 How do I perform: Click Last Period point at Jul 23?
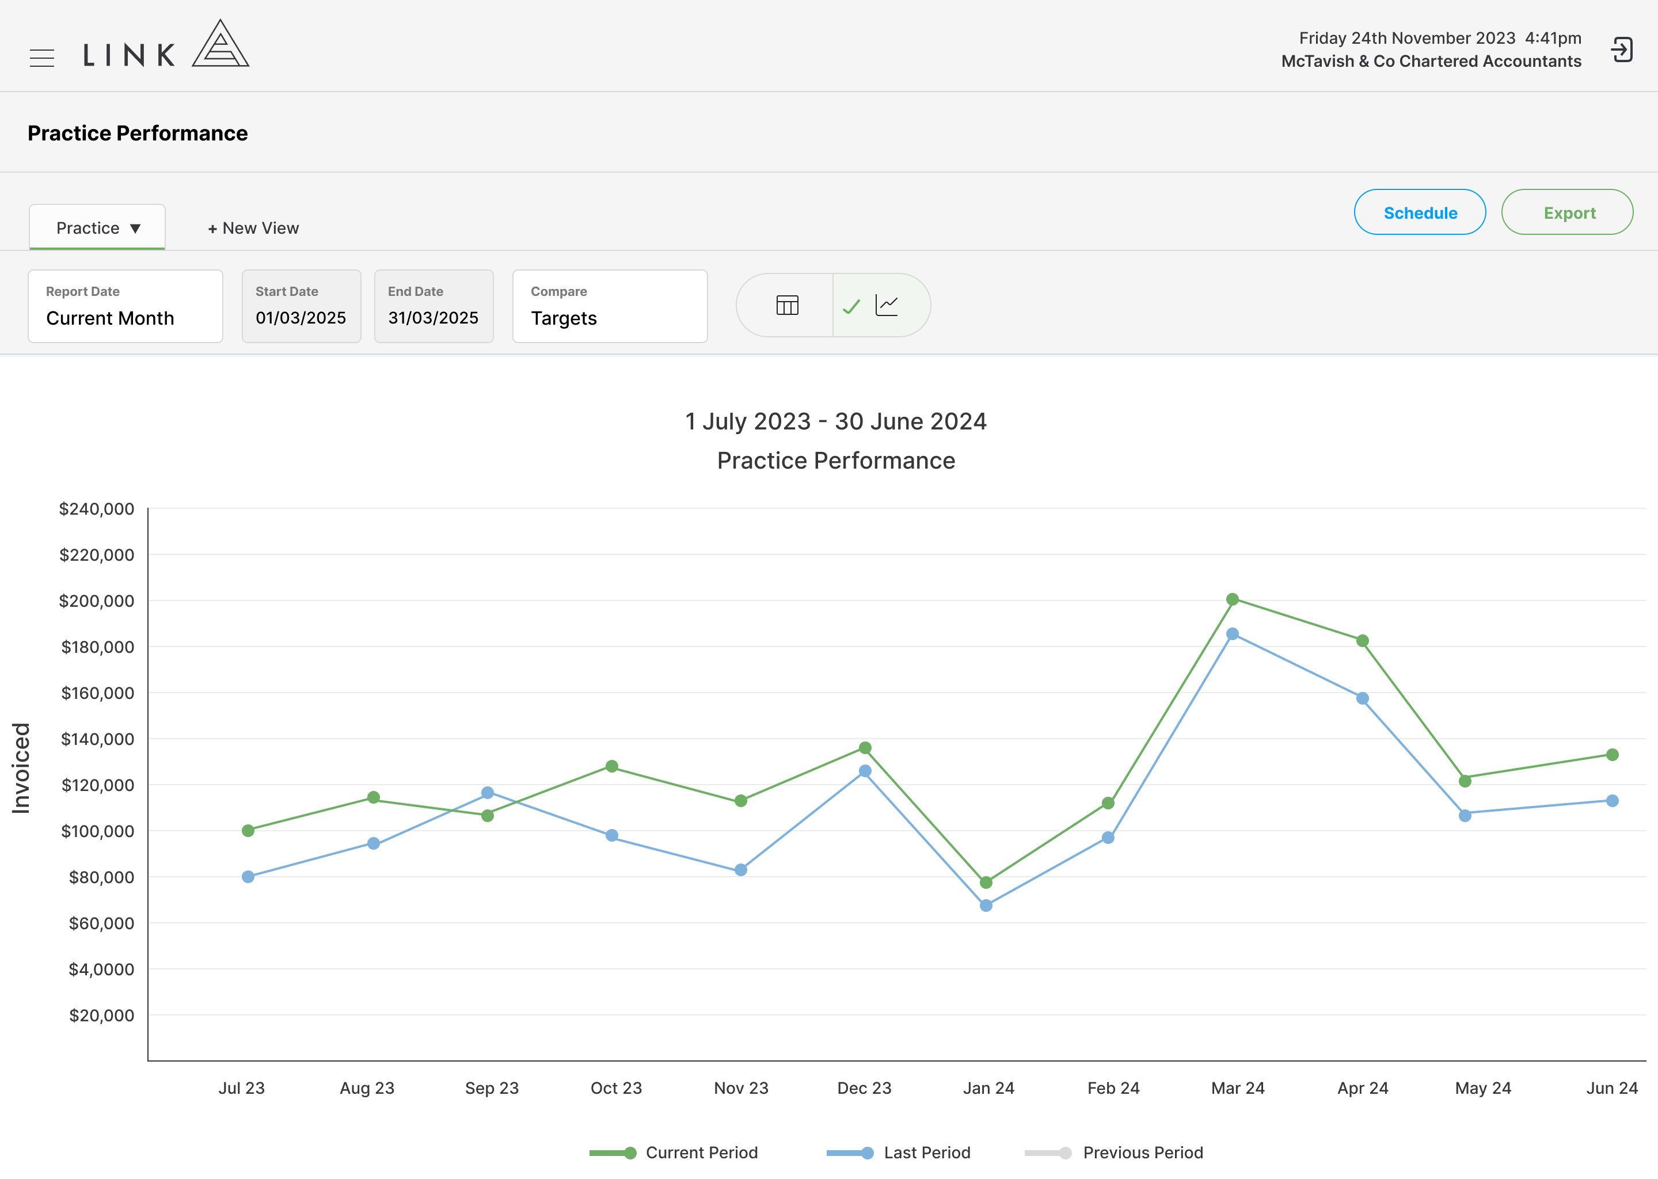(x=248, y=877)
